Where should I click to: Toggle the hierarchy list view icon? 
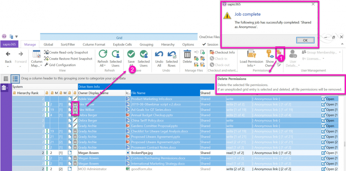point(15,79)
